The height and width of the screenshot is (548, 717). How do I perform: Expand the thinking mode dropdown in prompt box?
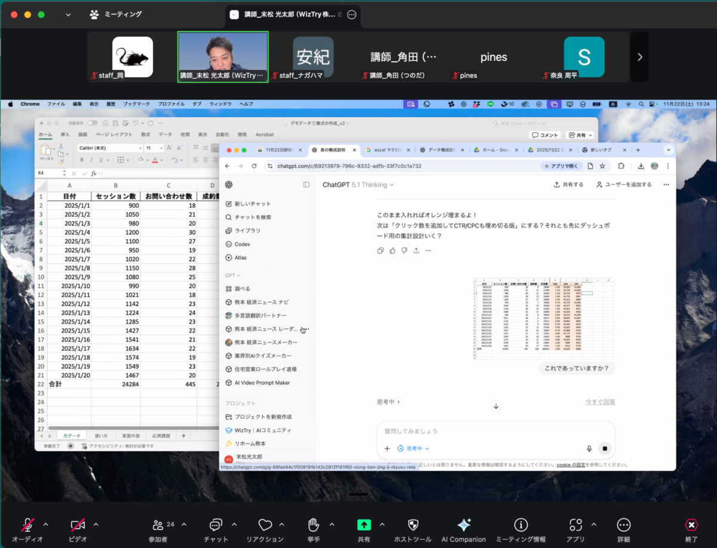pos(418,448)
